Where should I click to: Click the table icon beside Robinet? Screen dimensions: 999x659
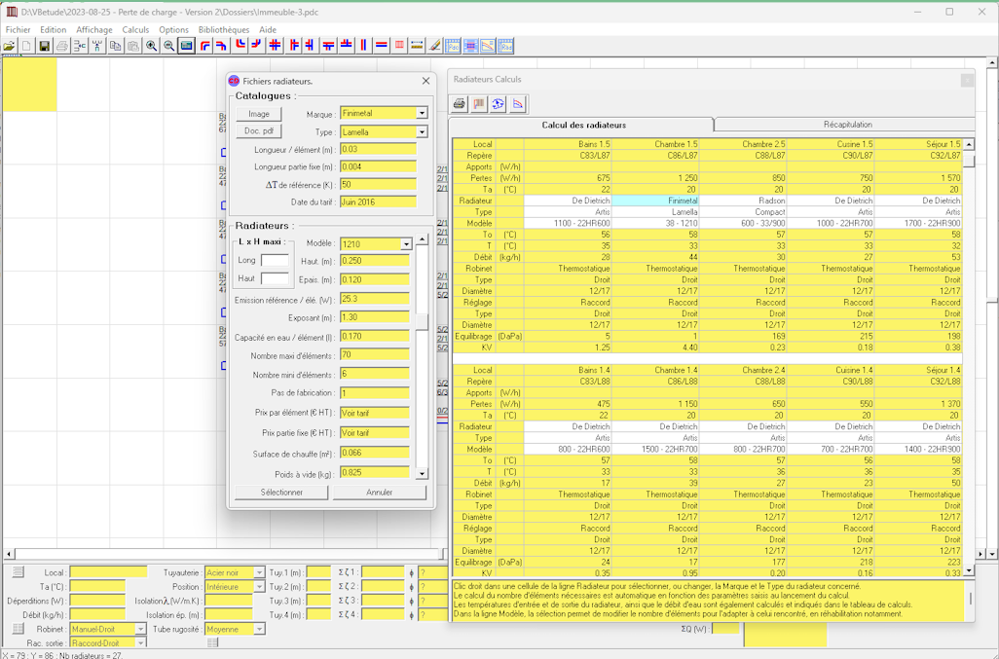point(18,629)
